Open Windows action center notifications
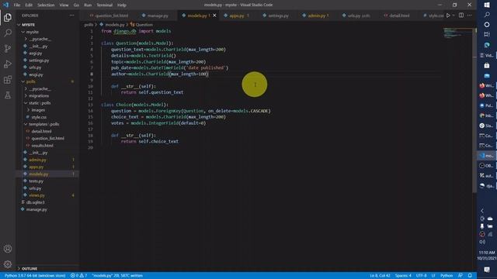The image size is (497, 279). pos(487,270)
